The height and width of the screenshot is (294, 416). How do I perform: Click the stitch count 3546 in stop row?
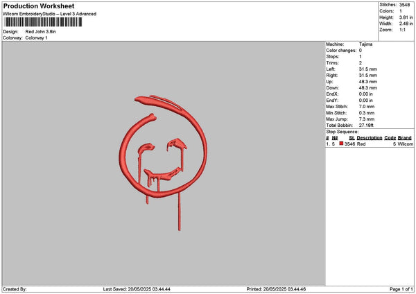coord(349,144)
